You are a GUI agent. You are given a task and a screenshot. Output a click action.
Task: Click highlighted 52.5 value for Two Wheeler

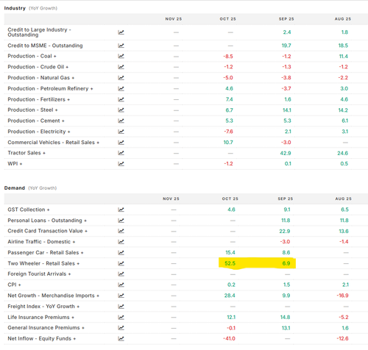230,263
